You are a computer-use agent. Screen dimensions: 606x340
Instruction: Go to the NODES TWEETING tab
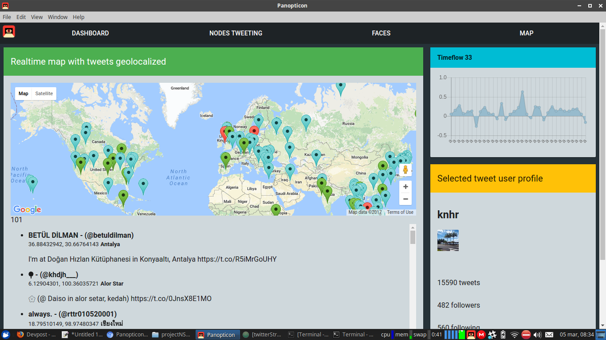click(236, 33)
